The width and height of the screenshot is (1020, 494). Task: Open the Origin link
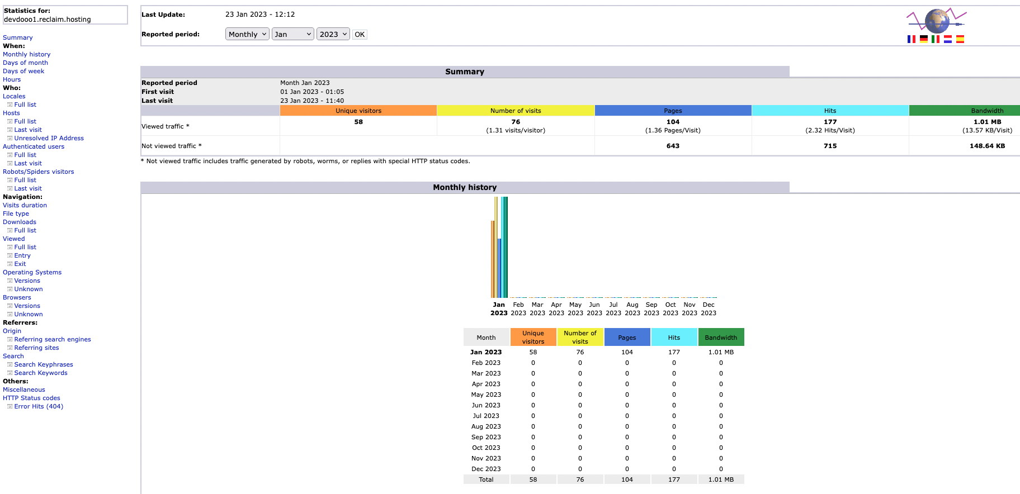[x=12, y=331]
